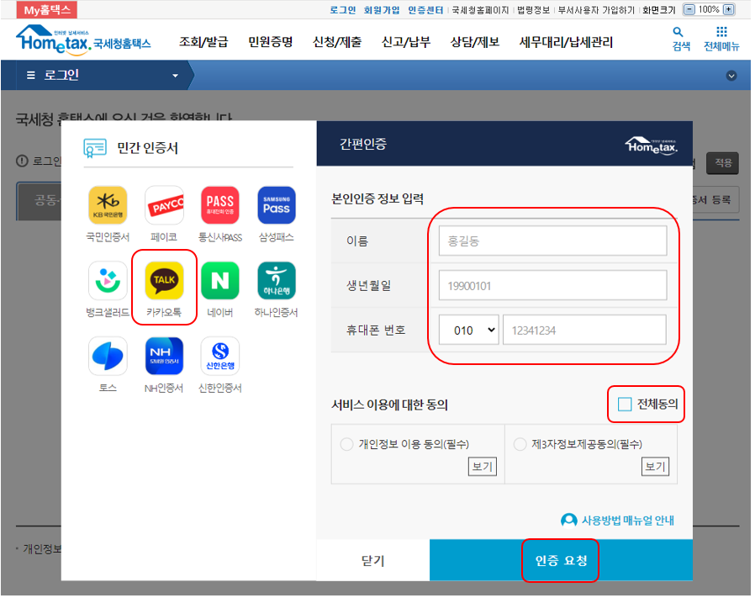Screen dimensions: 755x598
Task: Open the 신고/납부 menu
Action: (x=404, y=40)
